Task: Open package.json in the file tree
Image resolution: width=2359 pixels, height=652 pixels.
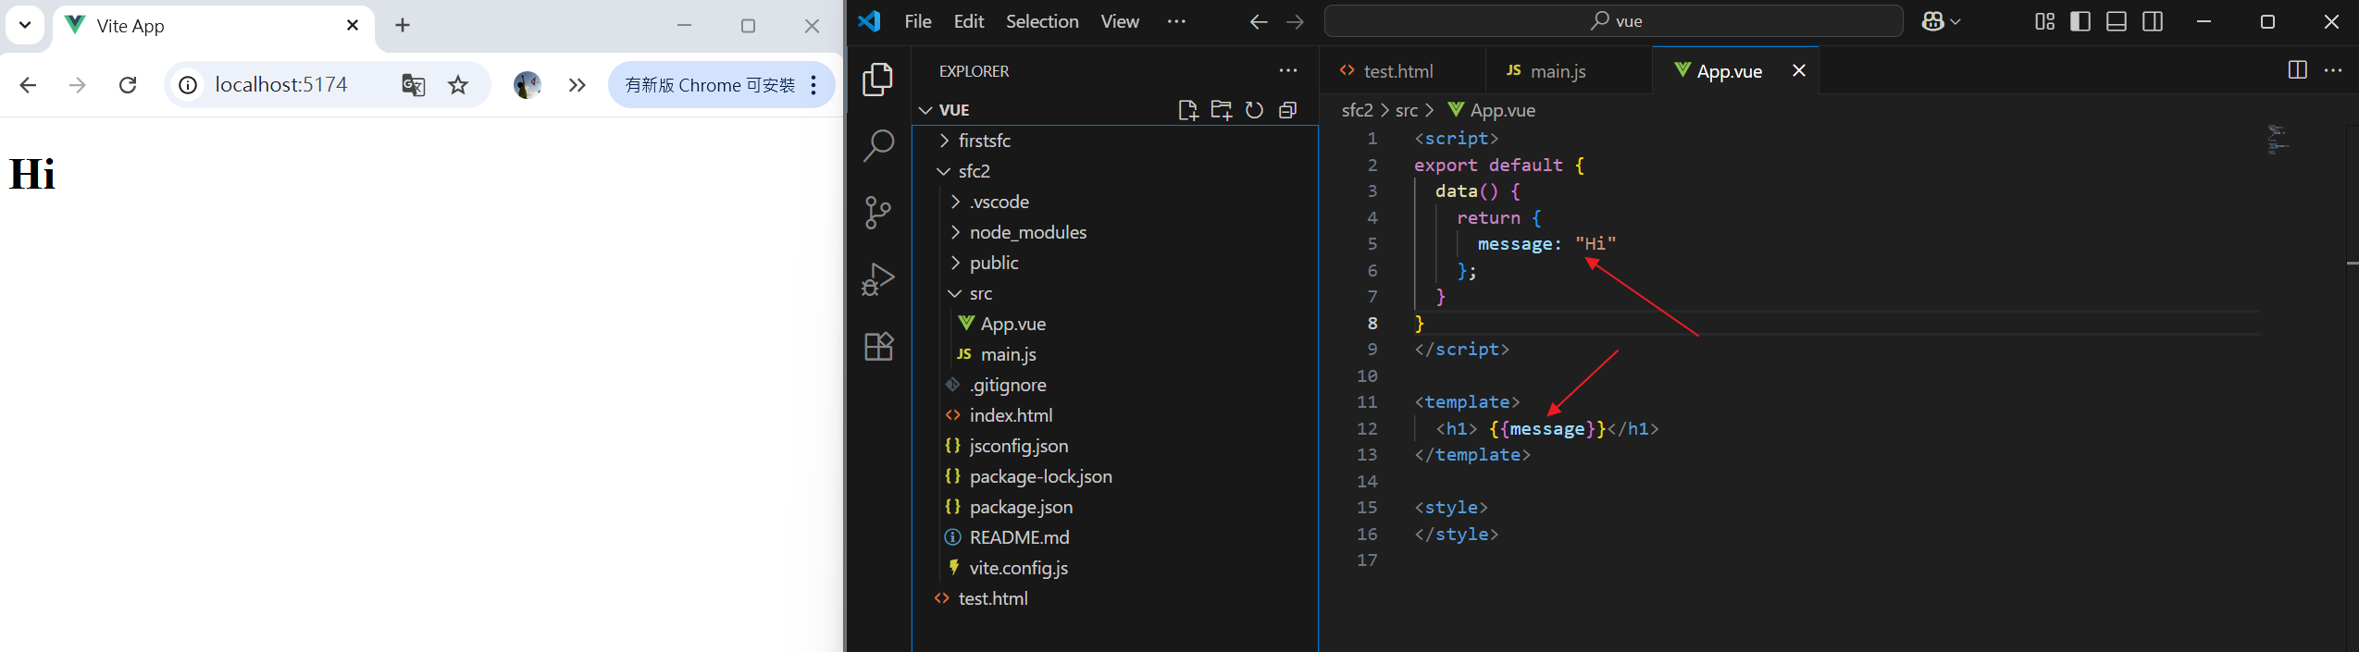Action: [1021, 507]
